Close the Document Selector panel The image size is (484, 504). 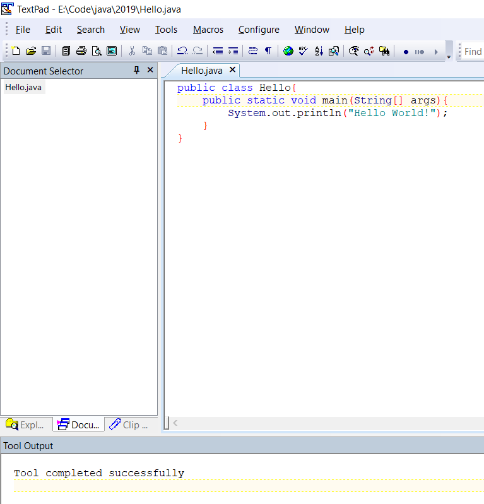[150, 70]
